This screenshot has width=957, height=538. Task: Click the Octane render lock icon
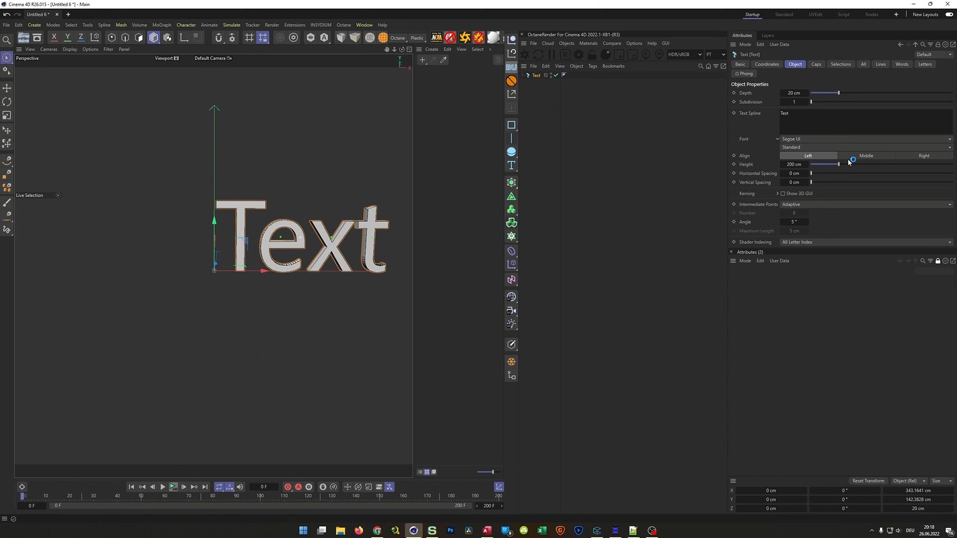pos(592,55)
